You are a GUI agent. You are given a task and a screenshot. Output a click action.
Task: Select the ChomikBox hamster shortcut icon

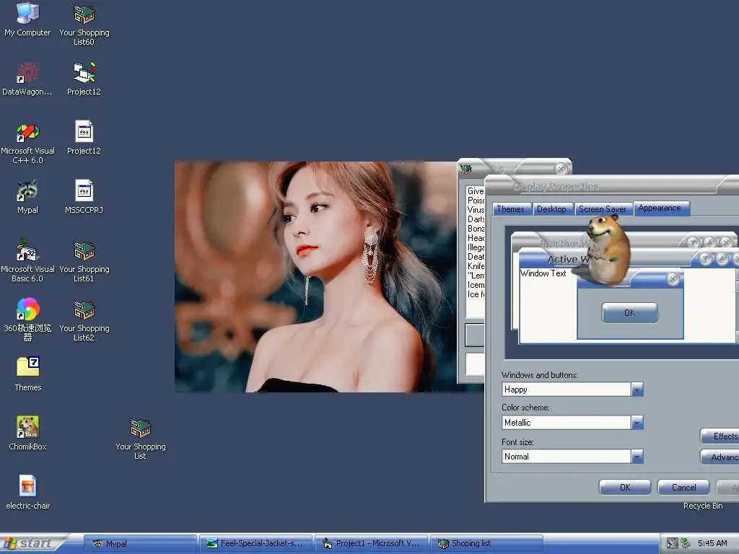(27, 433)
